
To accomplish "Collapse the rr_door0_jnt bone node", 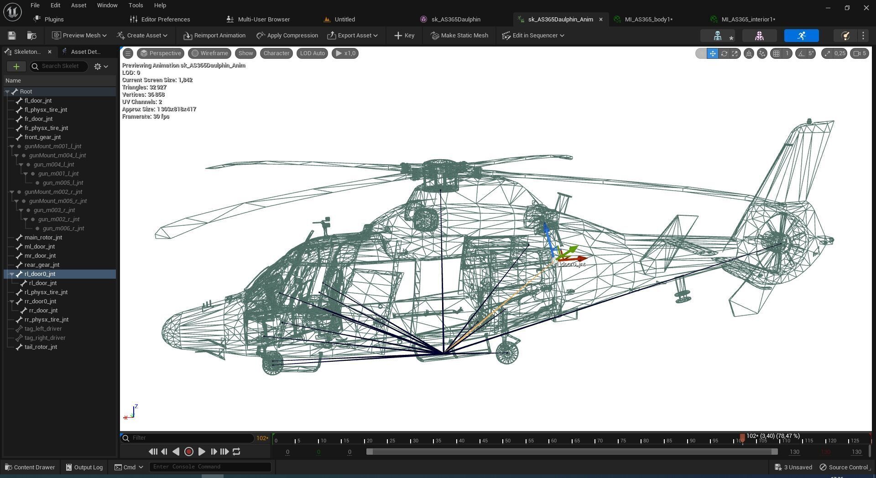I will pyautogui.click(x=12, y=301).
